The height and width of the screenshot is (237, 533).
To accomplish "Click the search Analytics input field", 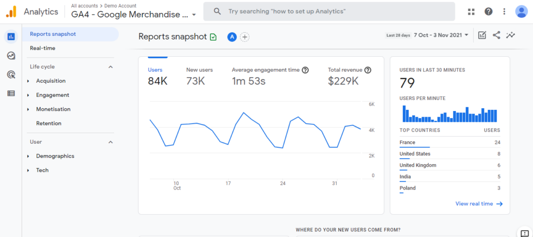I will click(x=329, y=11).
